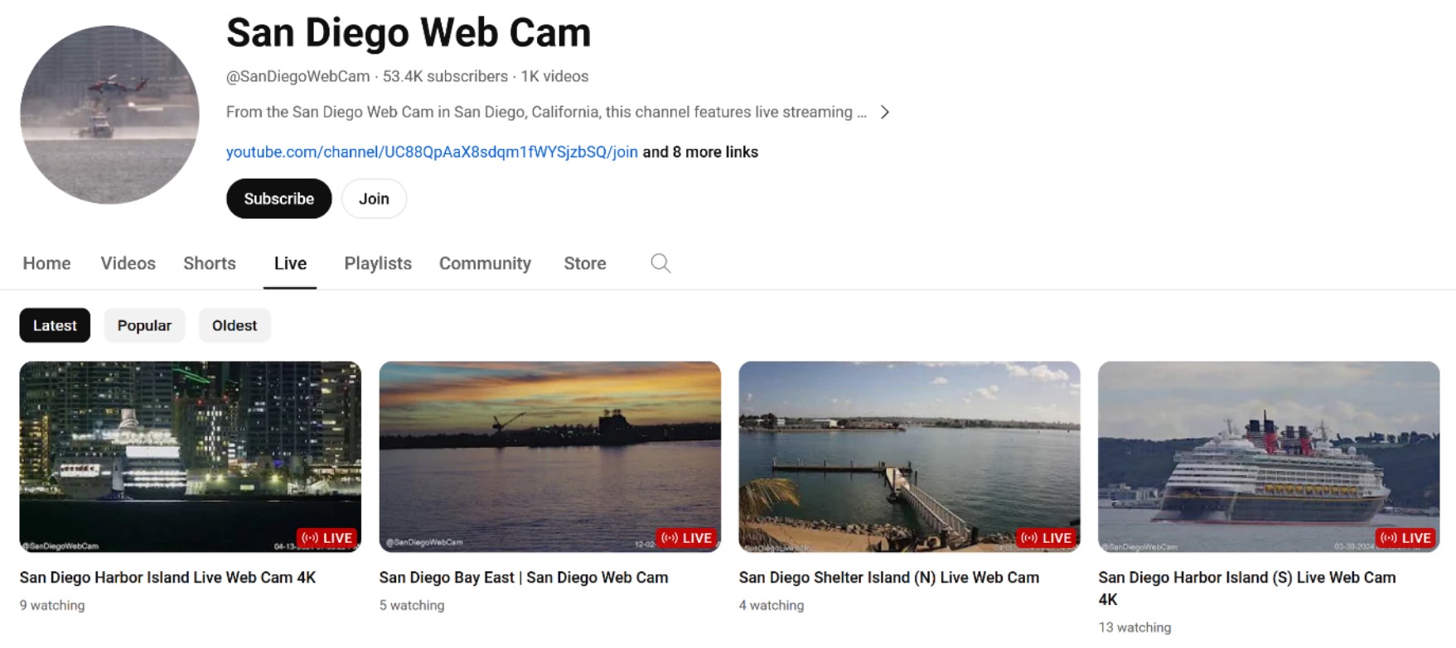
Task: Switch to the Videos tab
Action: coord(128,263)
